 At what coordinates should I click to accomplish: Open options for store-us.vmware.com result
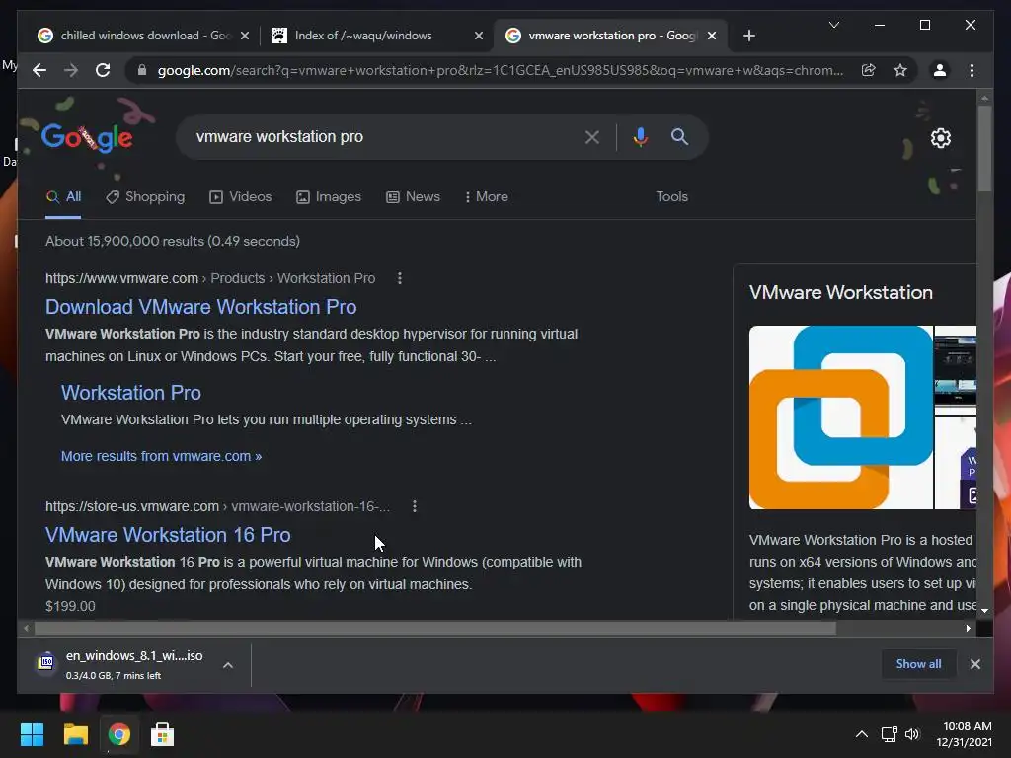click(x=415, y=506)
